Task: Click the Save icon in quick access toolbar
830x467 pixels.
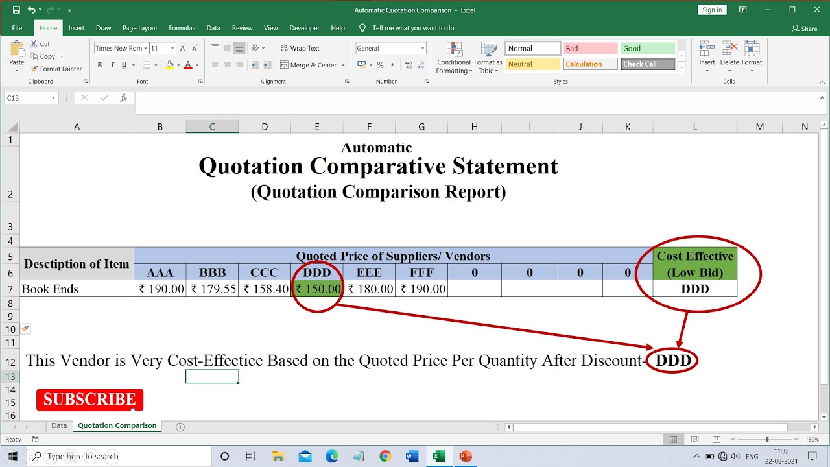Action: (16, 10)
